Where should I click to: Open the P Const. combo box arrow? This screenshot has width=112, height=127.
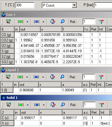[x=74, y=5]
